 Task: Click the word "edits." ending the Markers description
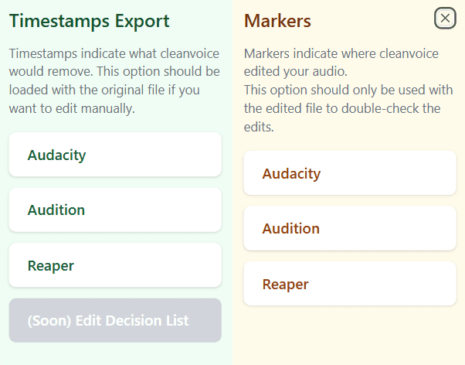click(x=260, y=128)
